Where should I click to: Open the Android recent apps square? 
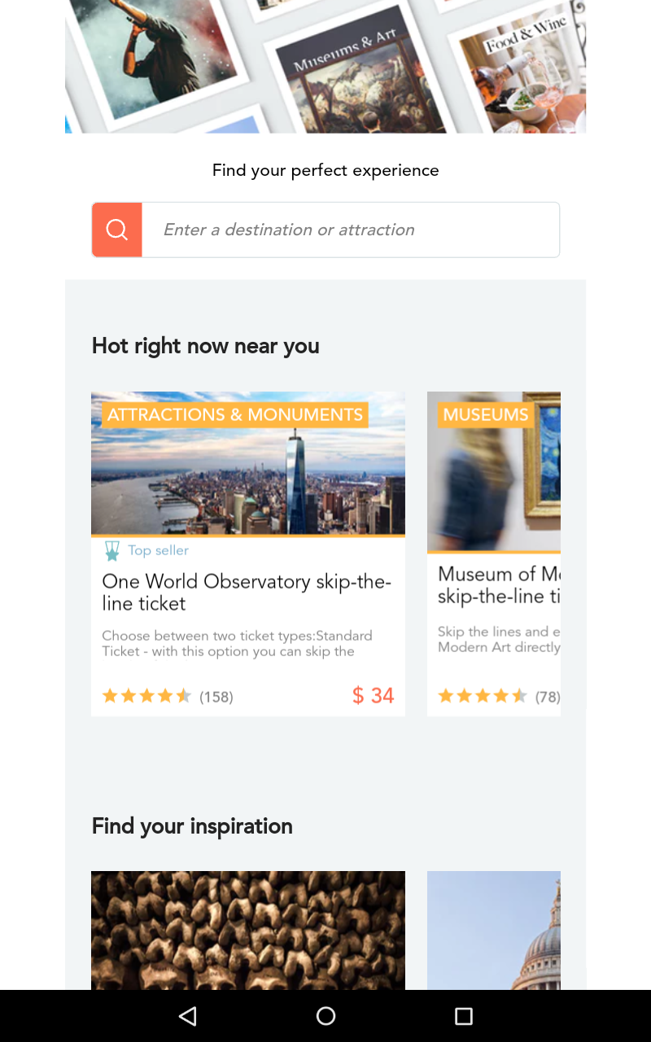coord(464,1015)
